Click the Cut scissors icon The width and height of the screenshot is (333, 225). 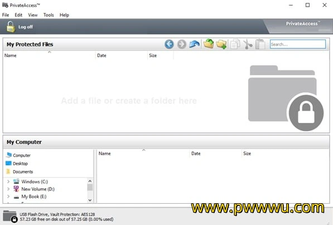[x=248, y=44]
